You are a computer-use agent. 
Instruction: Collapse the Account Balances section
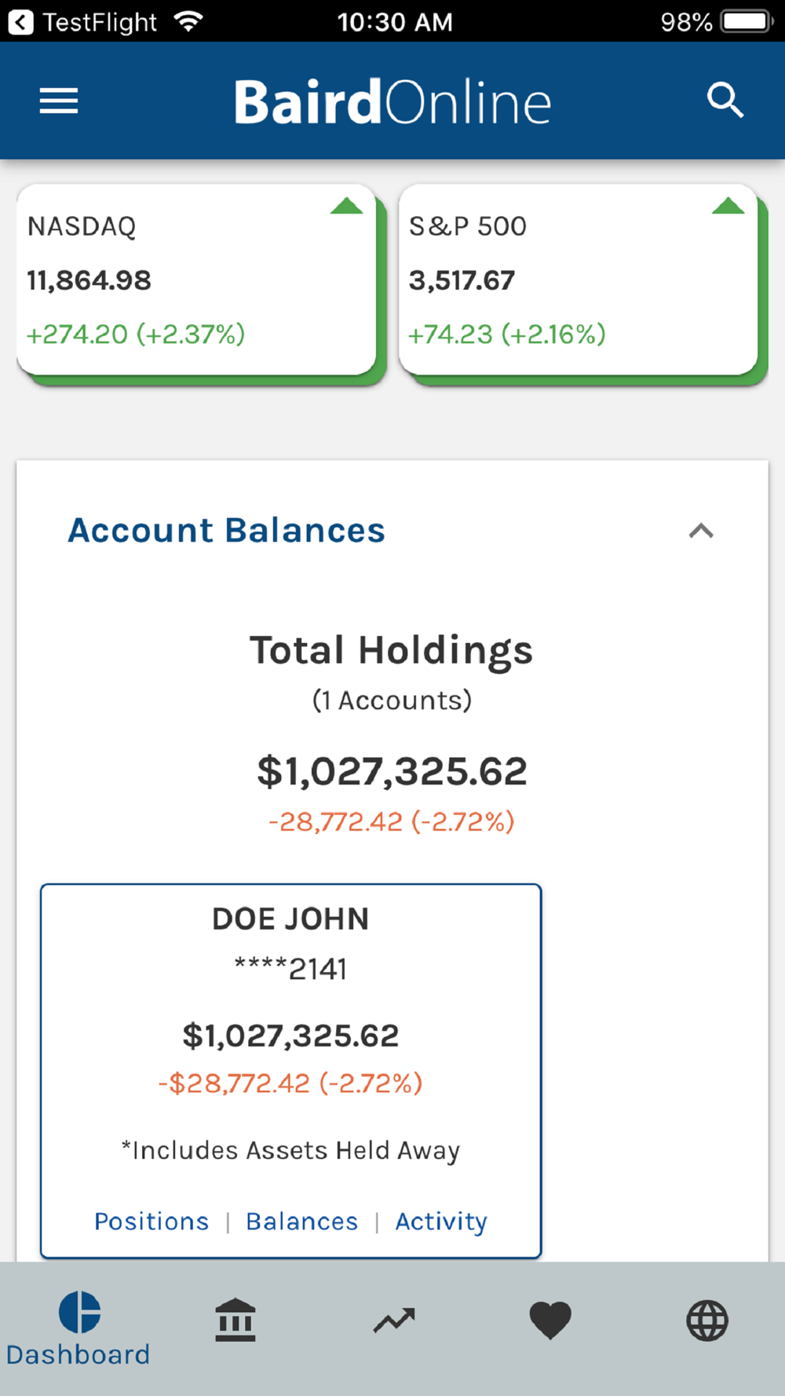701,532
